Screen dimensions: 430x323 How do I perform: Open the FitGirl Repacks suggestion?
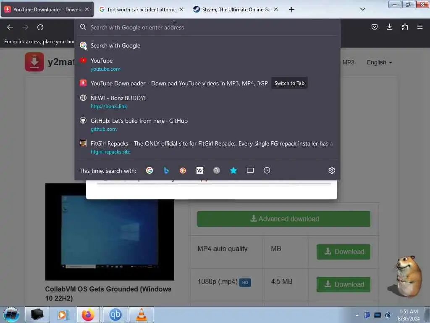click(207, 148)
